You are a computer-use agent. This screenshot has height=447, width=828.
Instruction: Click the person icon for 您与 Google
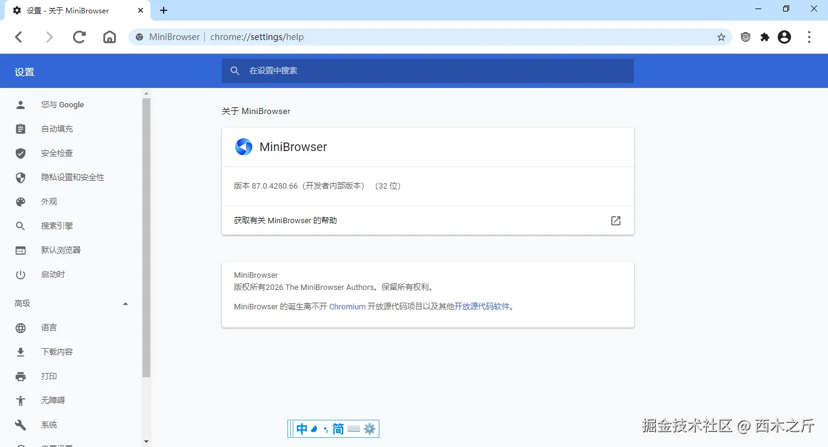(x=21, y=105)
